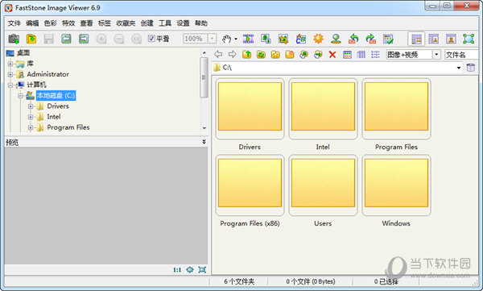The height and width of the screenshot is (291, 483).
Task: Click the red X delete icon
Action: pyautogui.click(x=332, y=55)
